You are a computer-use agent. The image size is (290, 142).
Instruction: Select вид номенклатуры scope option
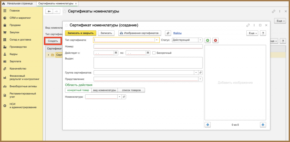105,90
